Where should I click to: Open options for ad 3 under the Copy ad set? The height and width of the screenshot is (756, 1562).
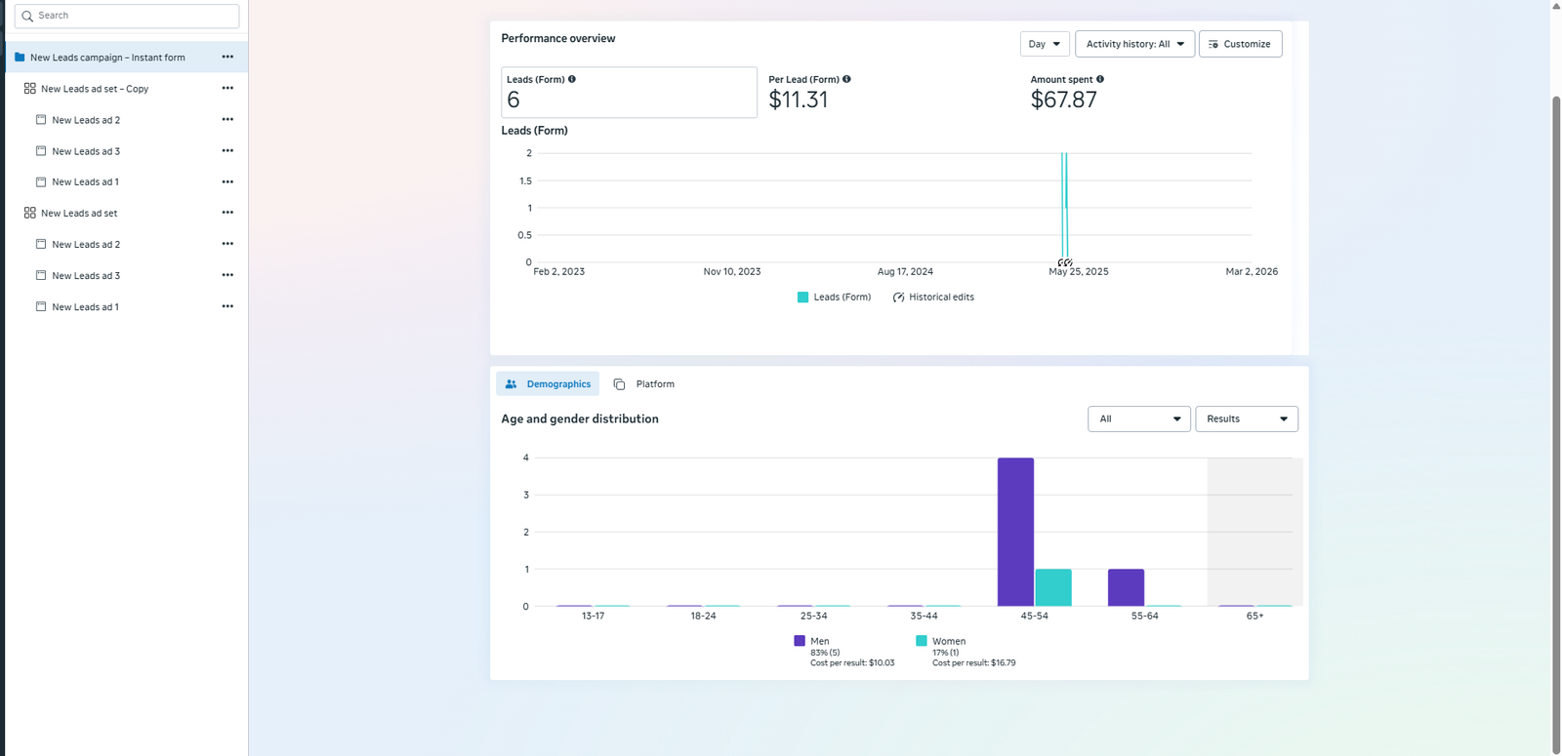227,150
